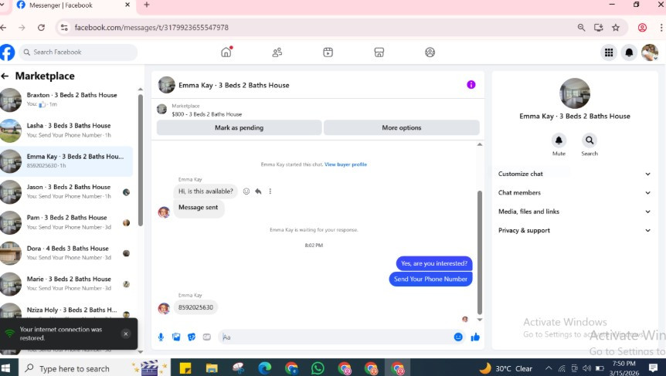Open the Groups icon in the top navigation
The height and width of the screenshot is (376, 666).
pyautogui.click(x=430, y=53)
